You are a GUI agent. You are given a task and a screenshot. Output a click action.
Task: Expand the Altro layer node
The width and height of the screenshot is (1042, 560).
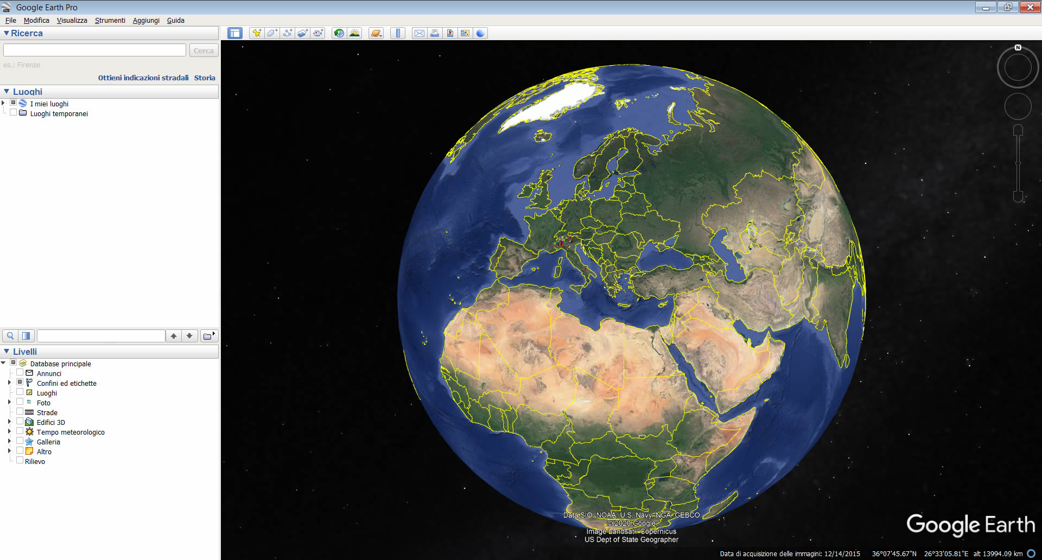pos(9,451)
